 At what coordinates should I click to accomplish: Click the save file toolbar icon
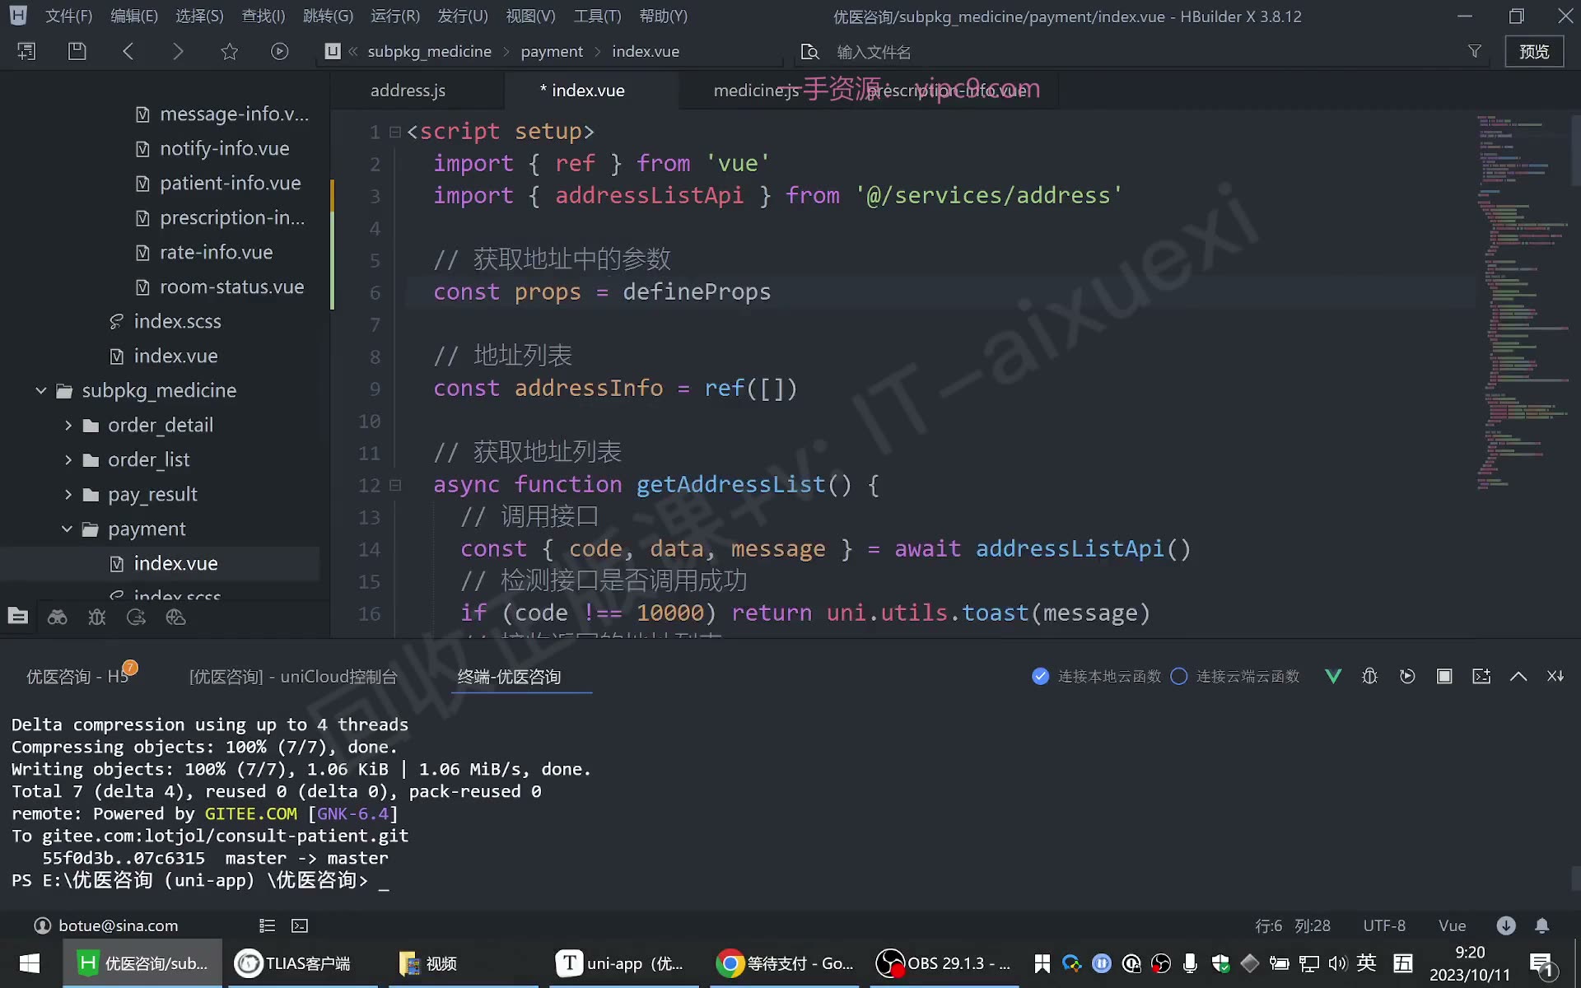[x=77, y=51]
